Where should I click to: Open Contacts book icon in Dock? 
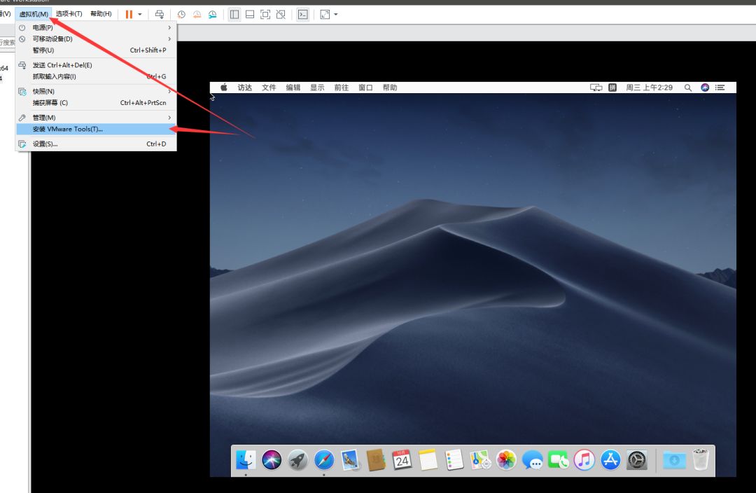pos(376,459)
